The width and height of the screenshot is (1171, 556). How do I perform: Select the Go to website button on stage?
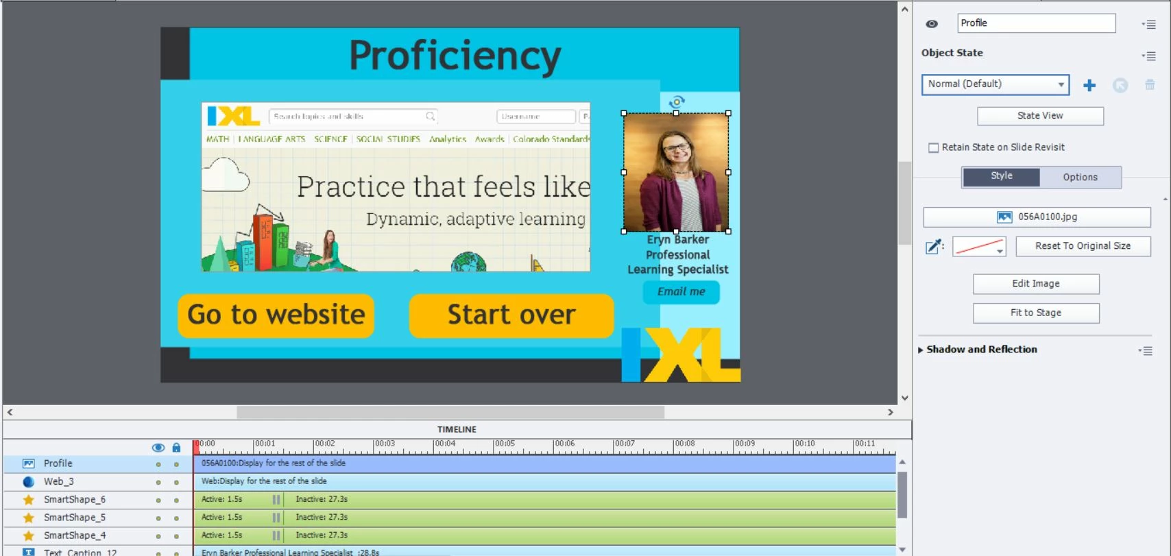coord(276,315)
